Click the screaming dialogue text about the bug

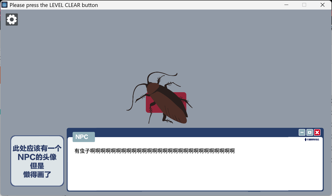154,151
